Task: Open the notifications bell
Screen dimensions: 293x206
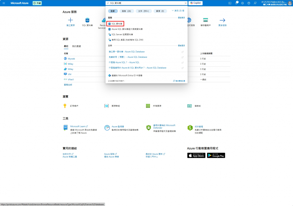Action: tap(236, 3)
